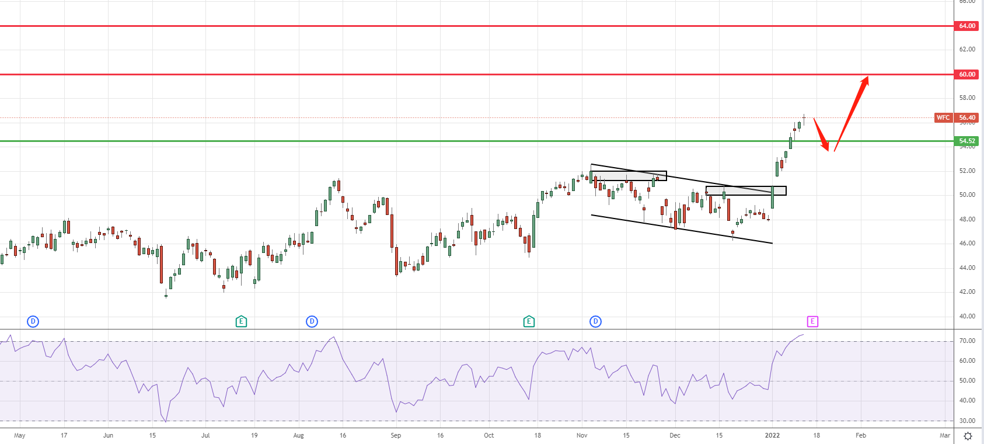
Task: Select the 64.00 red price label
Action: (x=967, y=26)
